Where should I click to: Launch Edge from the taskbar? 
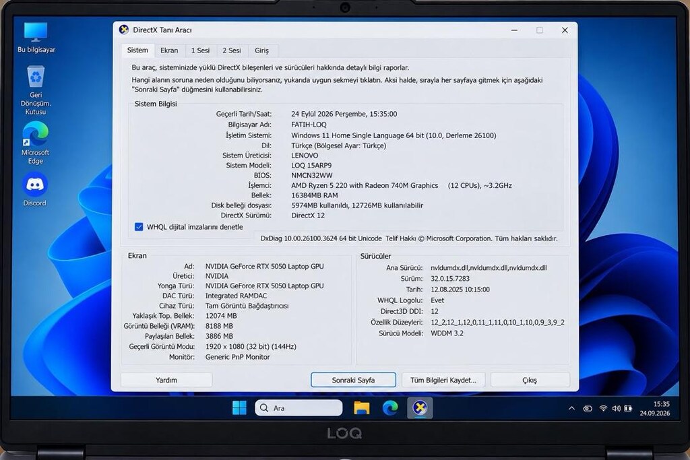(390, 407)
